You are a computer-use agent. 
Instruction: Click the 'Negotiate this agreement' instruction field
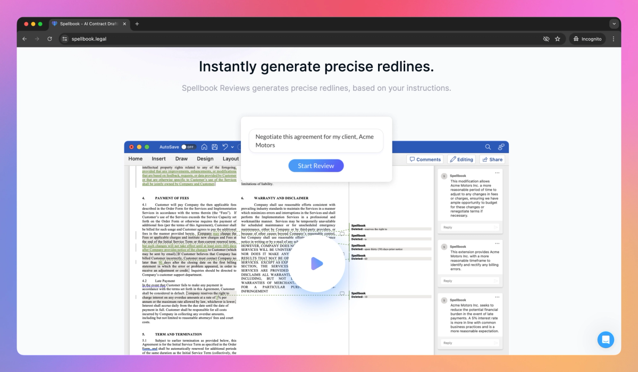pyautogui.click(x=316, y=141)
